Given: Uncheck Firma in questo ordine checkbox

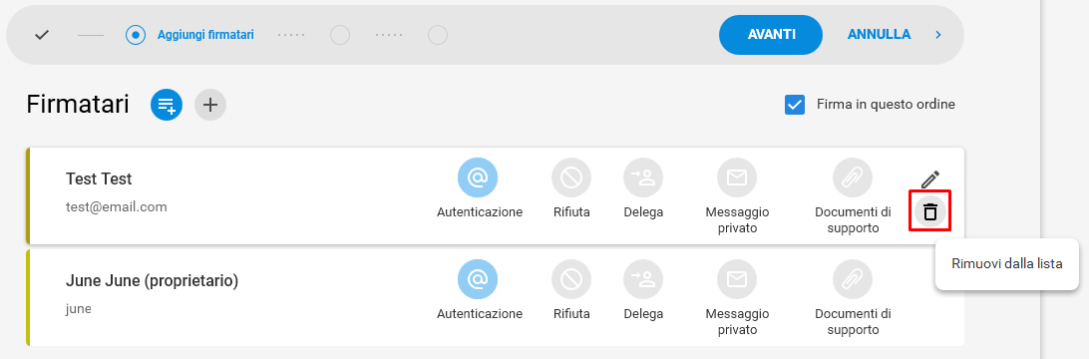Looking at the screenshot, I should (x=795, y=105).
